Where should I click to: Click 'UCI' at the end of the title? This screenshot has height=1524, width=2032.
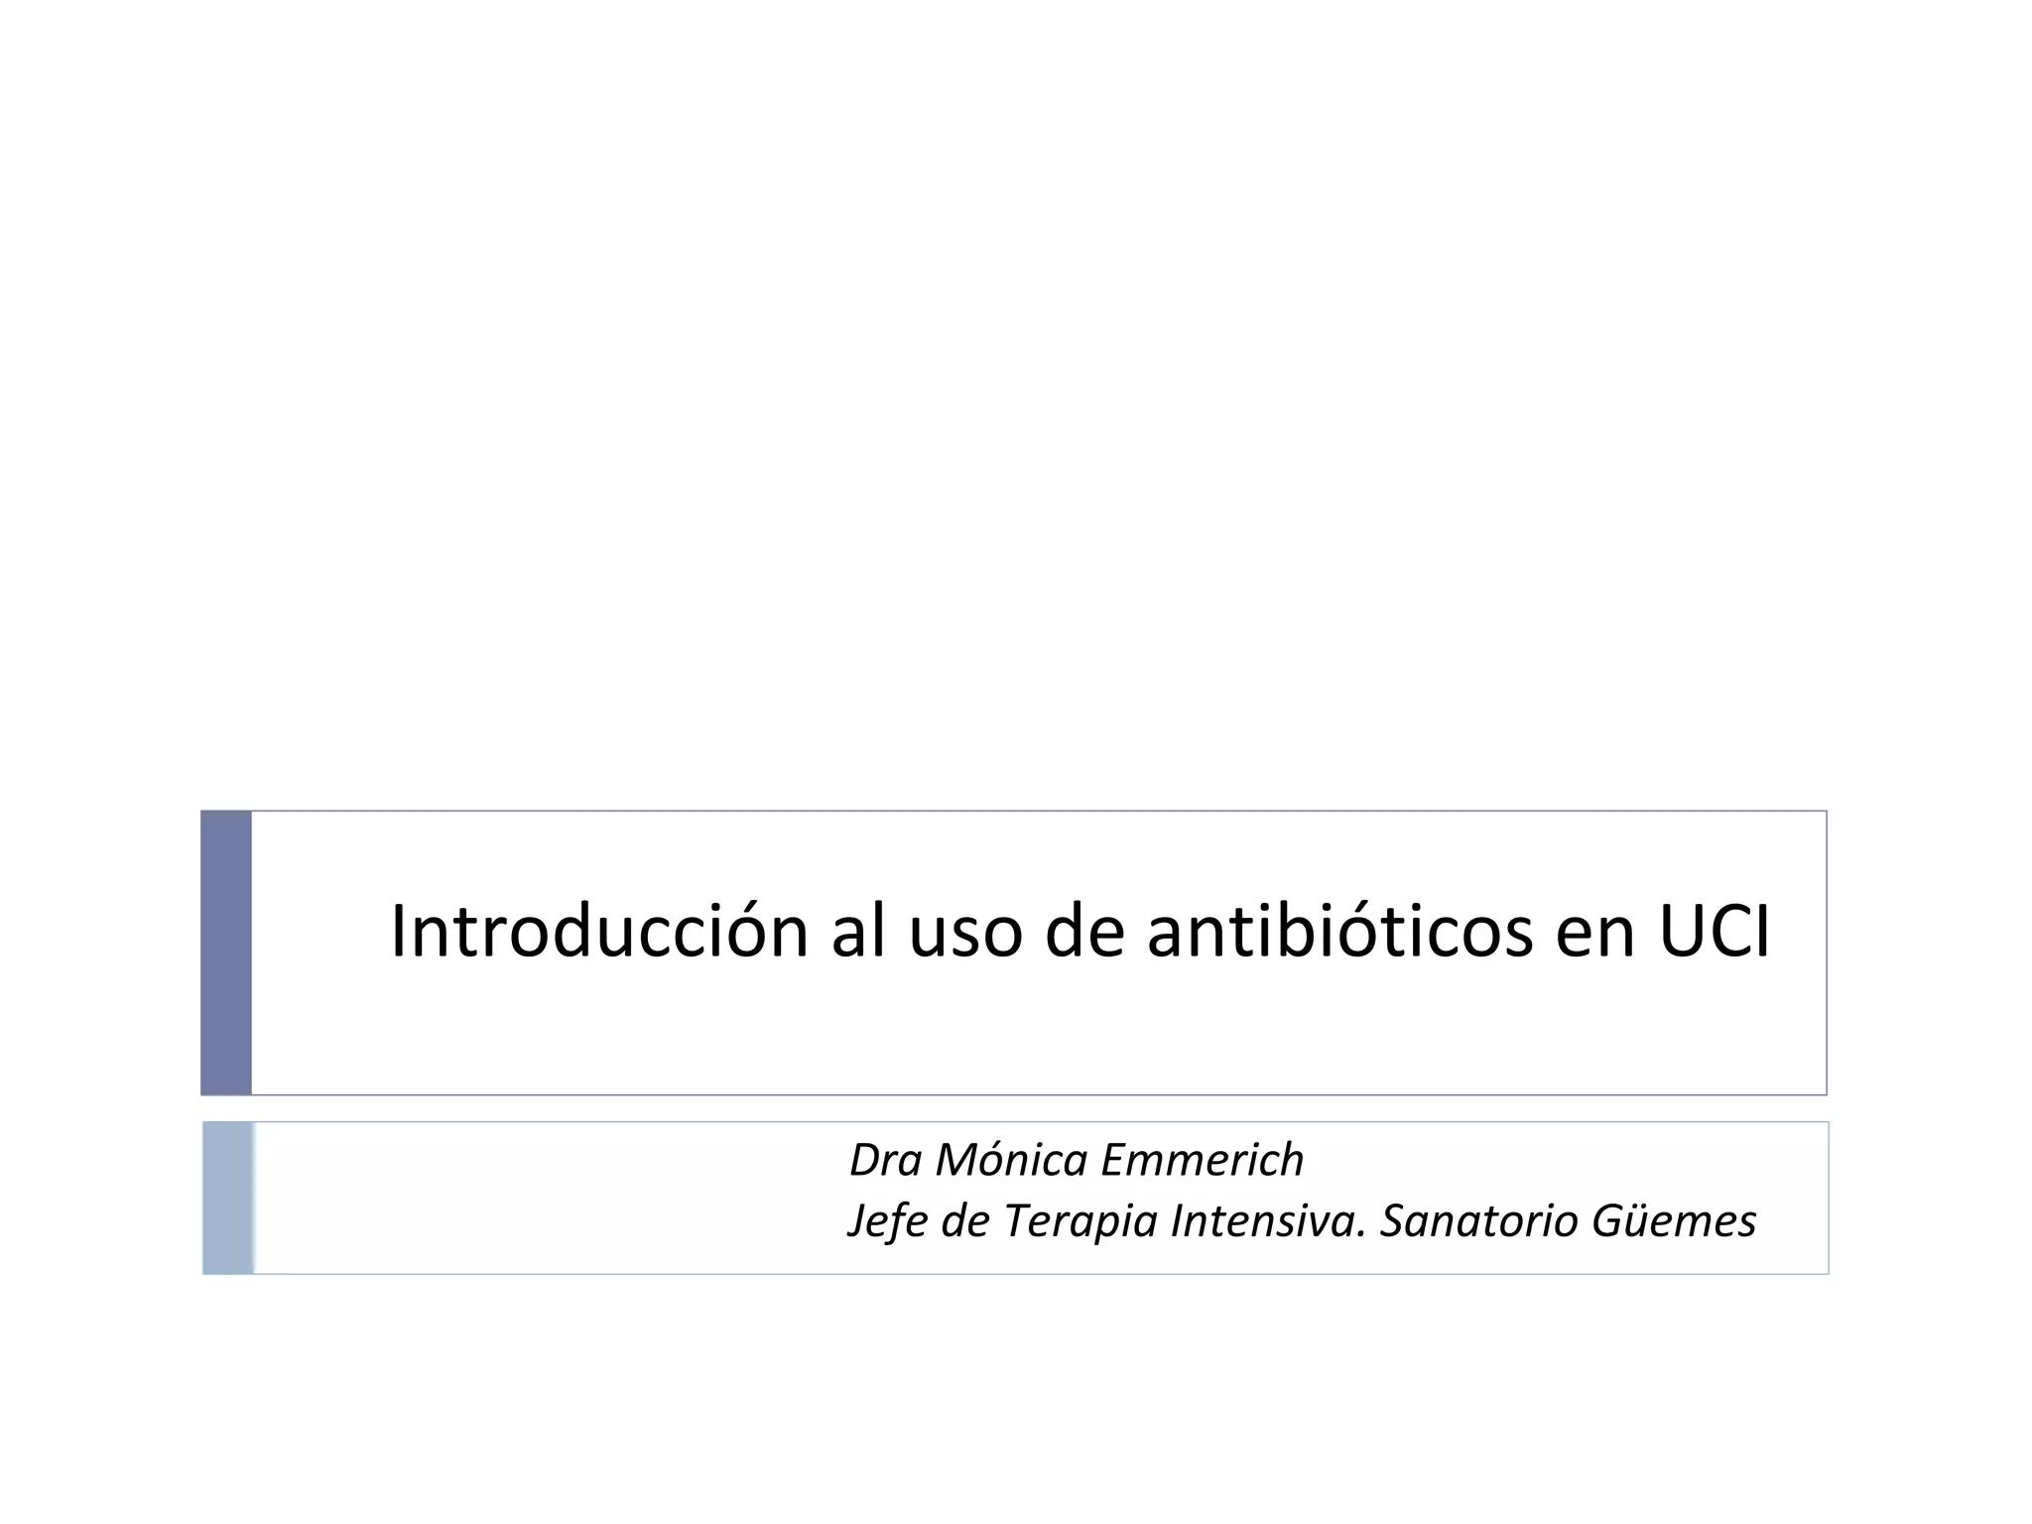(x=1714, y=933)
